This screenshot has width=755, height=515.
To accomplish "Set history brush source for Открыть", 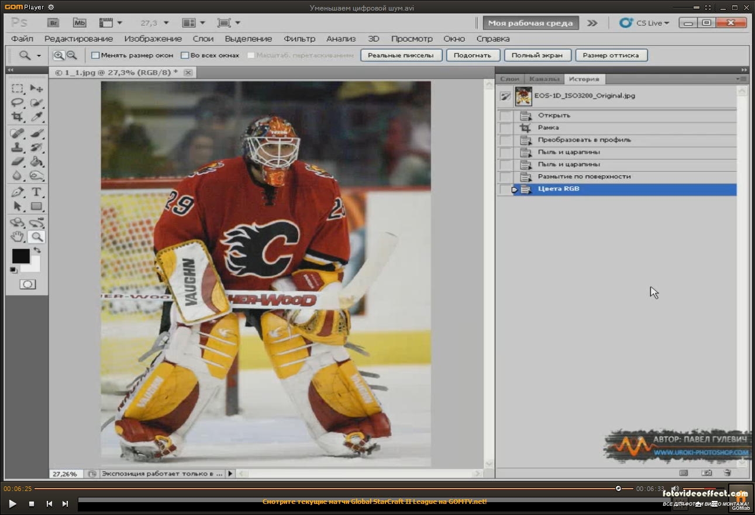I will 505,116.
